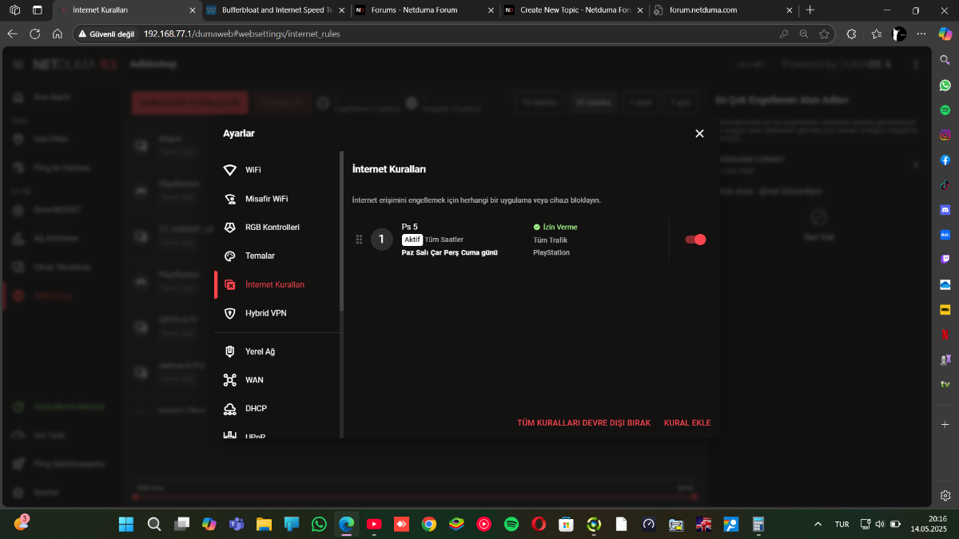
Task: Go back with browser back arrow
Action: pyautogui.click(x=12, y=34)
